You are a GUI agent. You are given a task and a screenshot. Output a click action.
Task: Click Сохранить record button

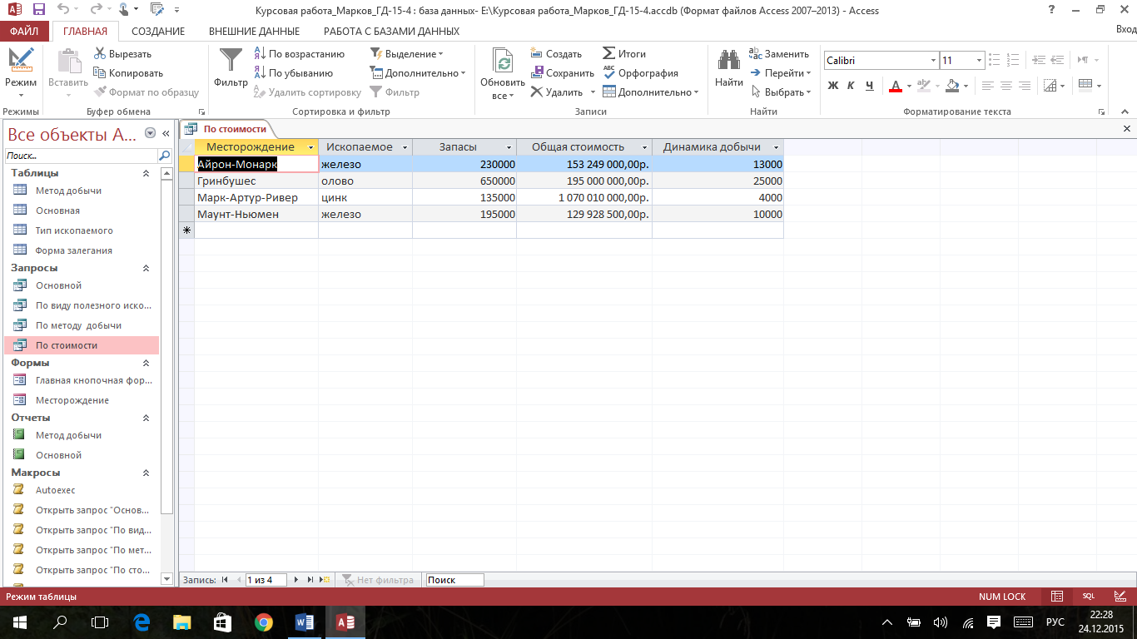[x=562, y=73]
